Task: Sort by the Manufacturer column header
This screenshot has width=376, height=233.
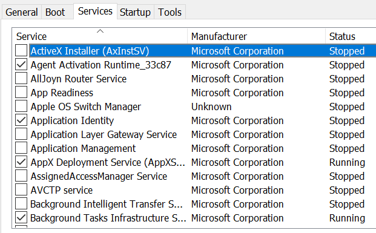Action: tap(256, 36)
